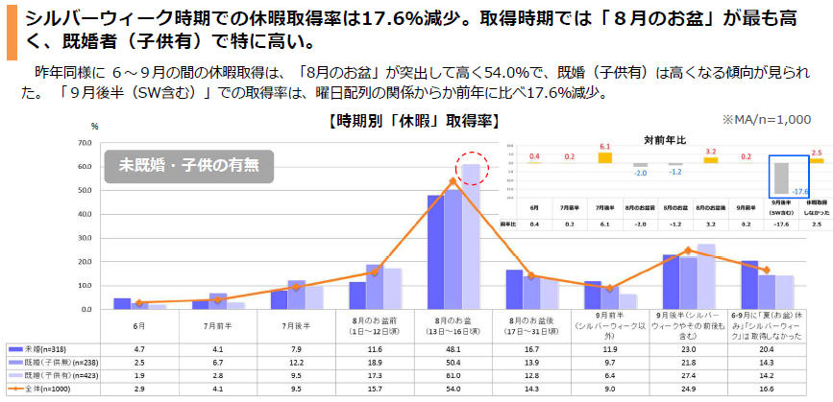
Task: Click the blue -2.0 data label in the inset chart
Action: click(641, 174)
